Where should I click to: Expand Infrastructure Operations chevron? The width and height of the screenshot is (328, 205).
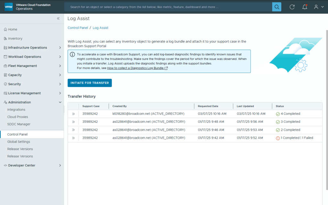(60, 48)
